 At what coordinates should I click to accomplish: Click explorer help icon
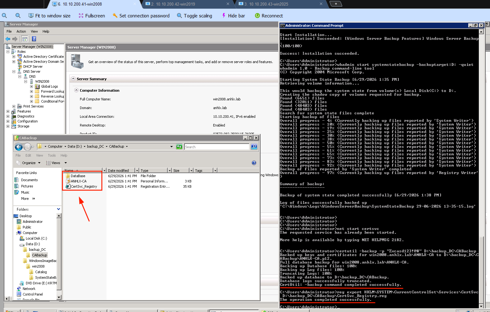[254, 163]
